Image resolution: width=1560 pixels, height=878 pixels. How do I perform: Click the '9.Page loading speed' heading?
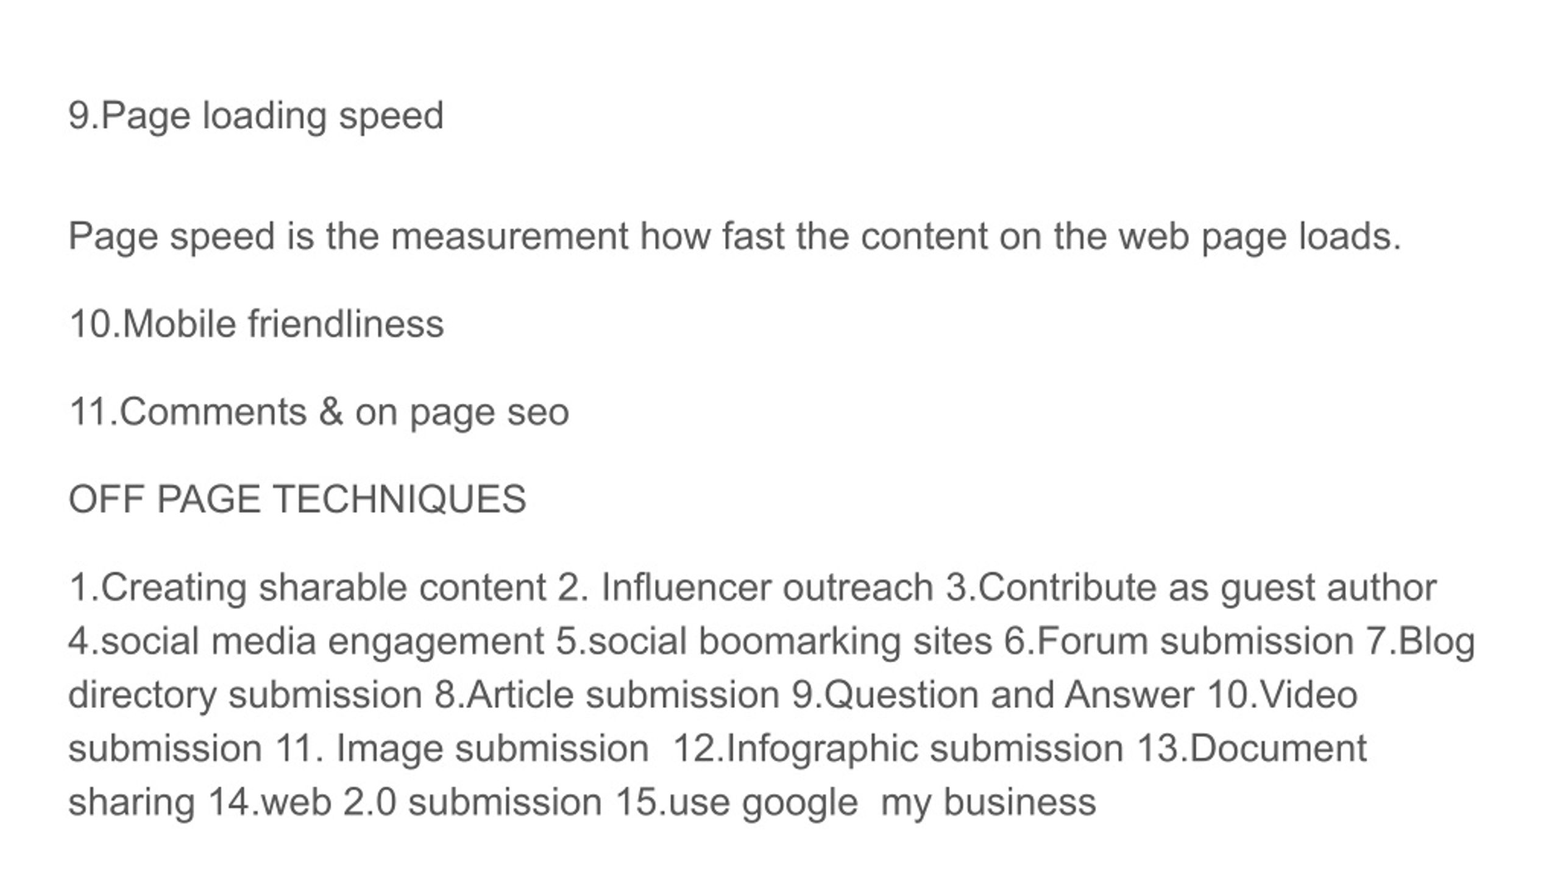(256, 116)
